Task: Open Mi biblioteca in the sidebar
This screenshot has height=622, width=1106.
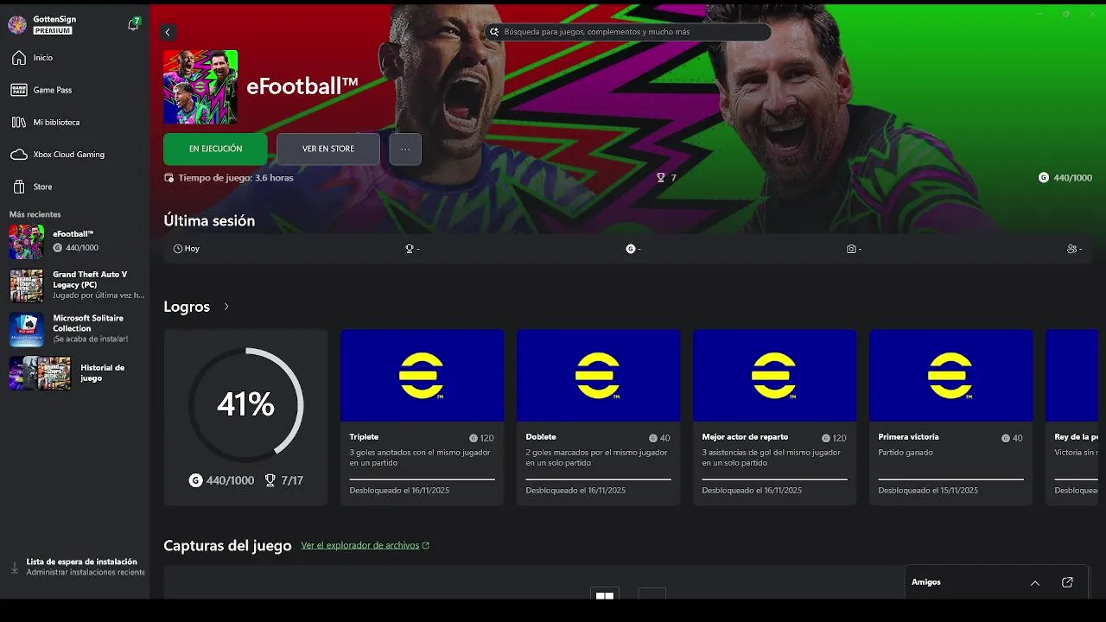Action: click(74, 122)
